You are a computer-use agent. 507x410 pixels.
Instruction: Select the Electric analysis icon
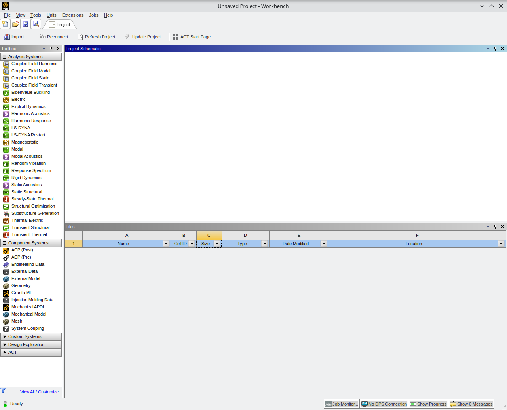click(x=6, y=100)
